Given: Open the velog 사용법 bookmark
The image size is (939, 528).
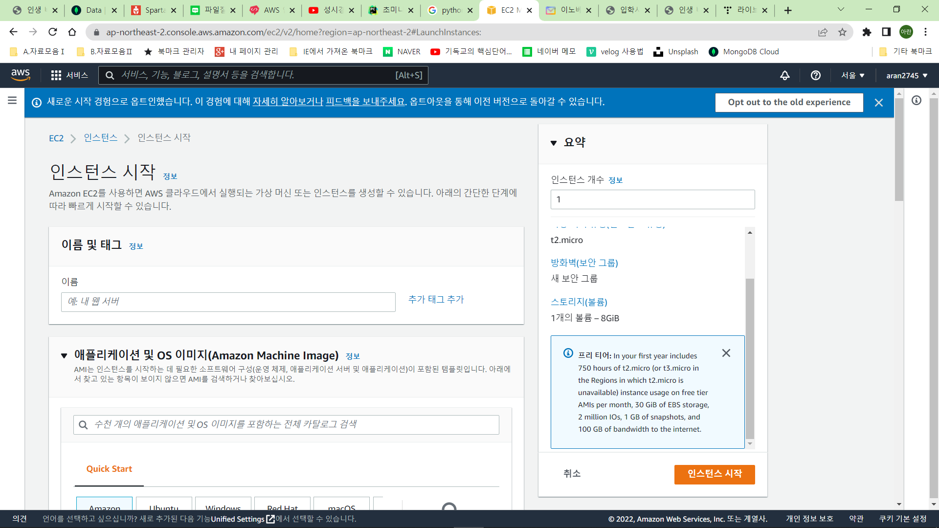Looking at the screenshot, I should [615, 52].
